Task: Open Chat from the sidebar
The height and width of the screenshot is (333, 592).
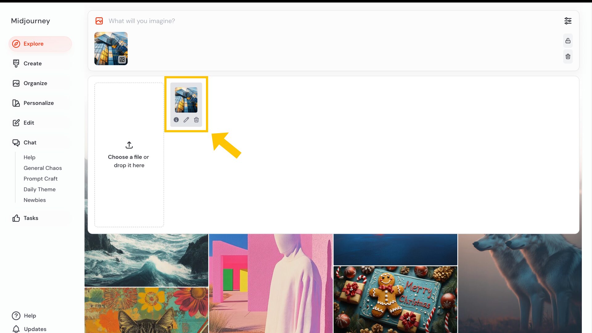Action: pyautogui.click(x=30, y=142)
